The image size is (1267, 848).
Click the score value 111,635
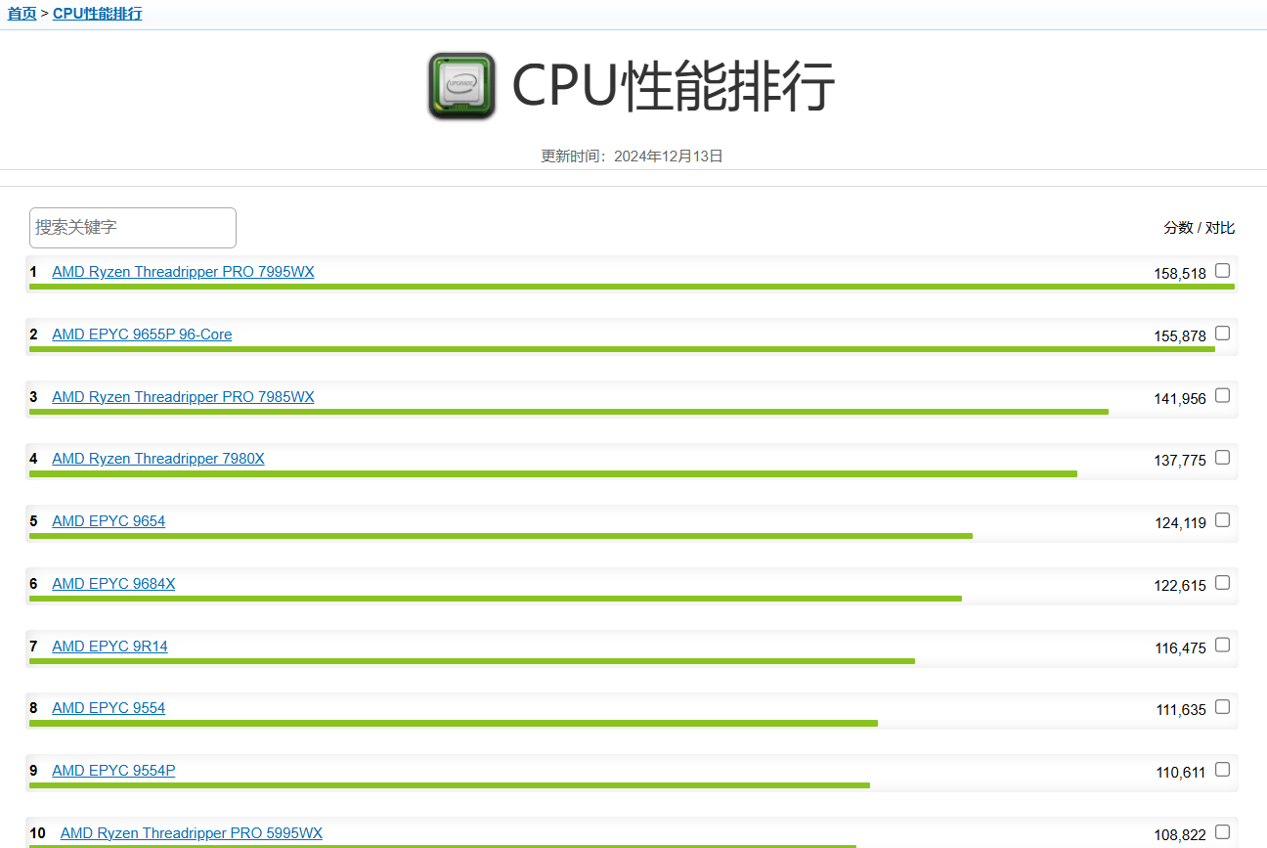[x=1181, y=710]
